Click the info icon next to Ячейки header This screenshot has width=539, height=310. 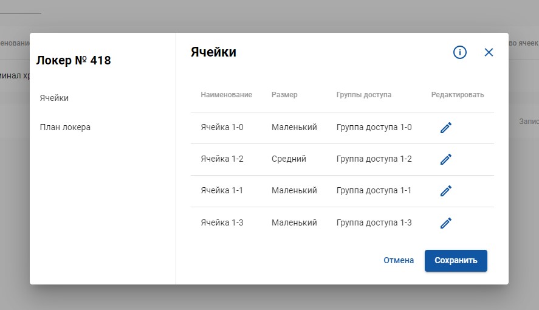(460, 52)
